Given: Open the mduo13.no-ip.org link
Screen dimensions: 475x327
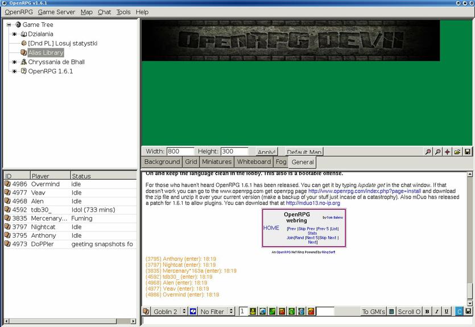Looking at the screenshot, I should [x=313, y=203].
